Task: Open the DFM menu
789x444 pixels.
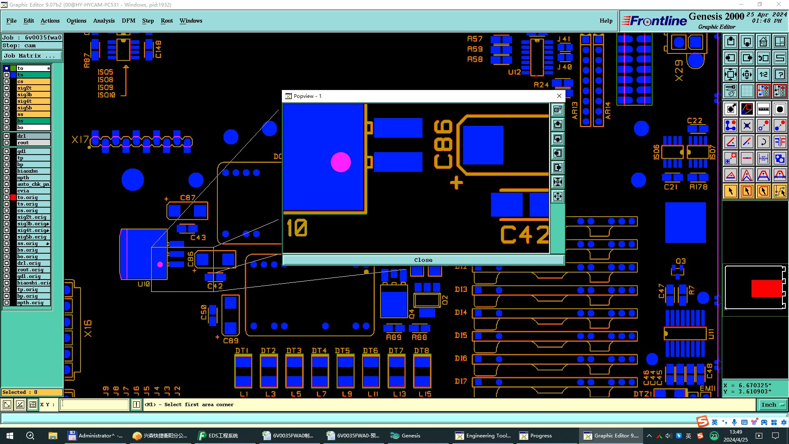Action: pos(128,21)
